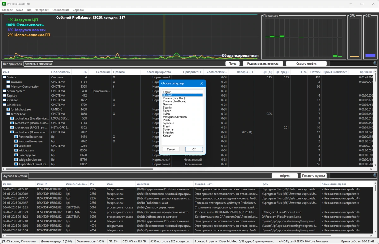
Task: Click Скрыть график button
Action: [306, 64]
